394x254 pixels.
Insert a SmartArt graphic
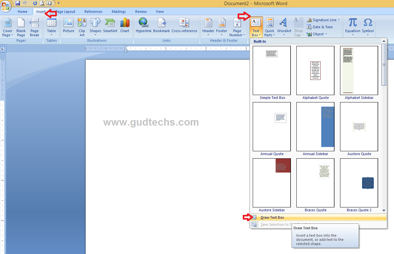[x=110, y=26]
